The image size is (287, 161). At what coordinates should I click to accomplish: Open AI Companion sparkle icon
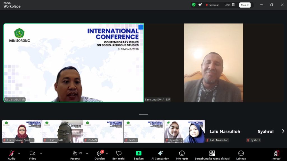pyautogui.click(x=160, y=153)
